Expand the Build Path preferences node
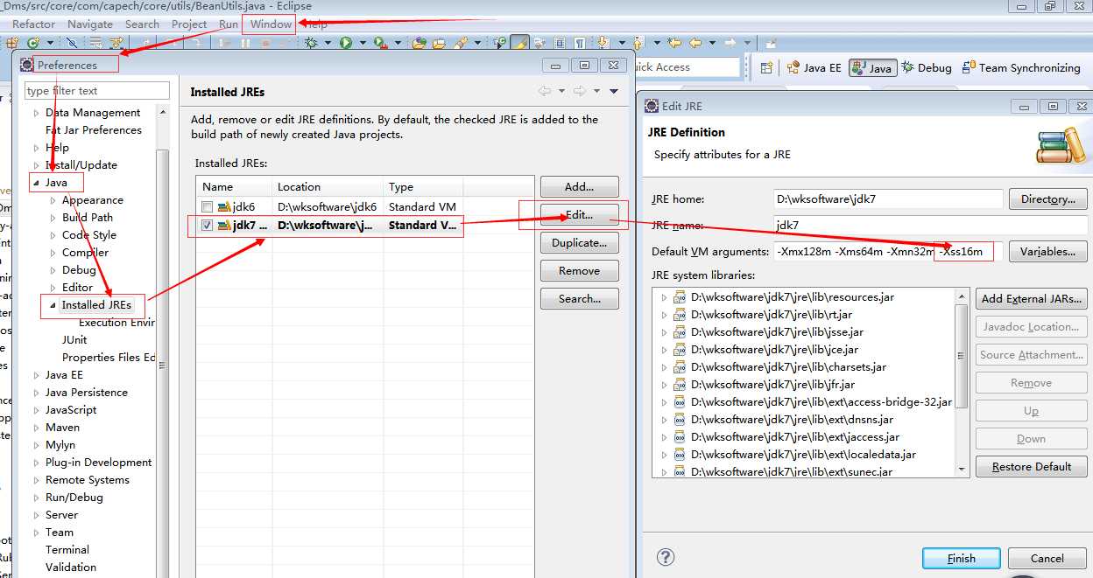 click(x=53, y=218)
